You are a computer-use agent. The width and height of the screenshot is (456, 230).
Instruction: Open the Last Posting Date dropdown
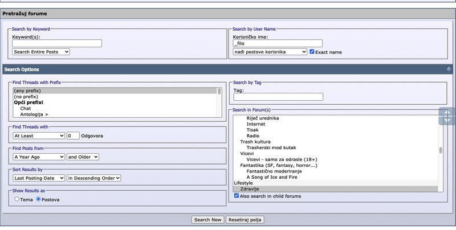tap(39, 178)
